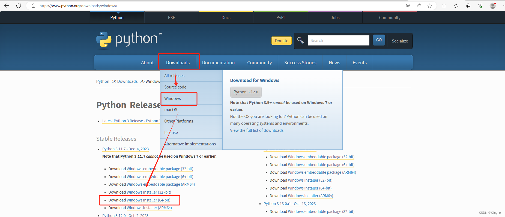Download right column Windows installer (ARM64)
The width and height of the screenshot is (505, 217).
pyautogui.click(x=310, y=196)
